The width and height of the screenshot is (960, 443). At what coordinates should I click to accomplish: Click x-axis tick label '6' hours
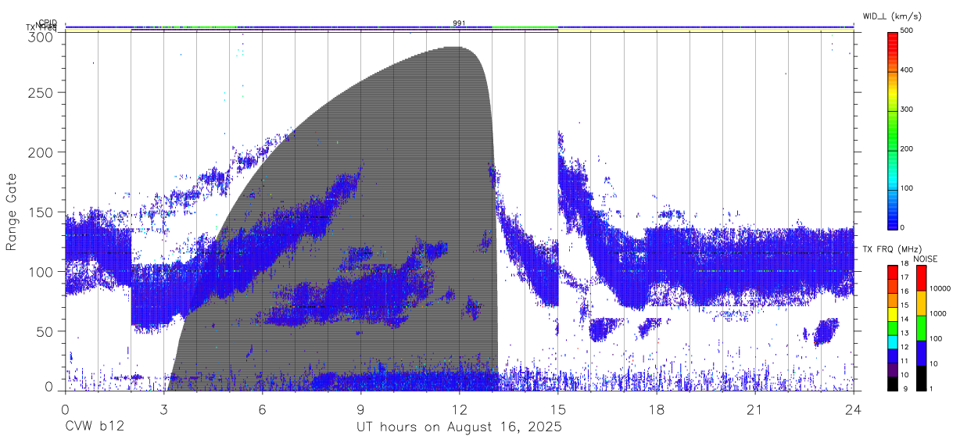pyautogui.click(x=263, y=410)
